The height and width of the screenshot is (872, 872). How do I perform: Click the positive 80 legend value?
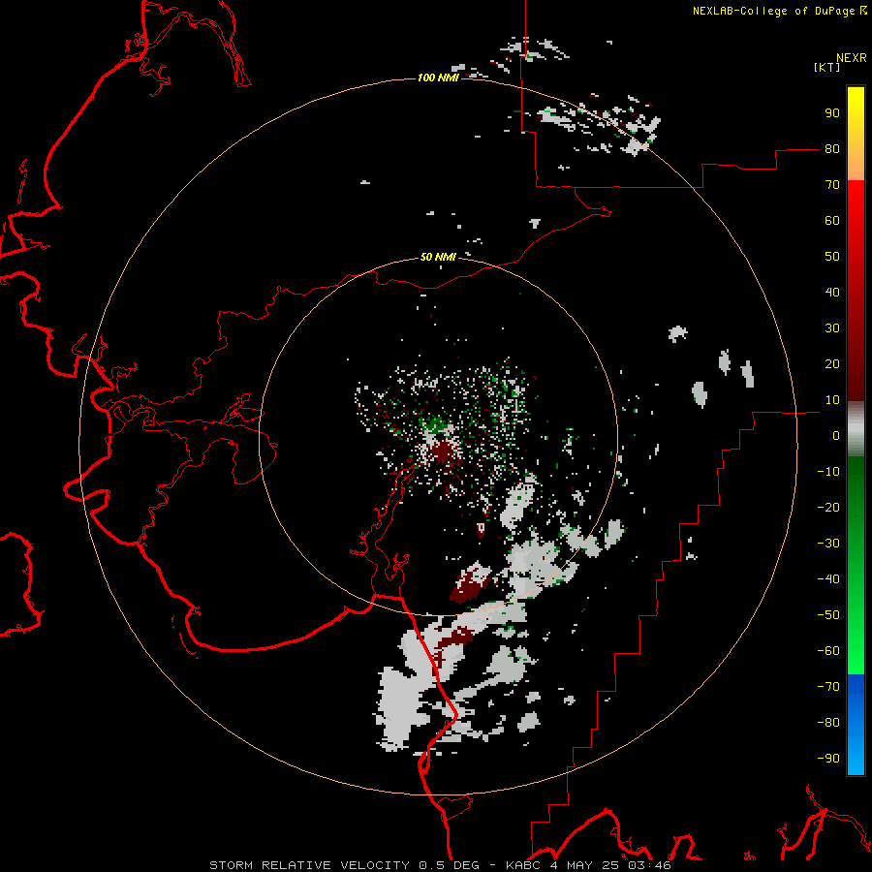832,149
